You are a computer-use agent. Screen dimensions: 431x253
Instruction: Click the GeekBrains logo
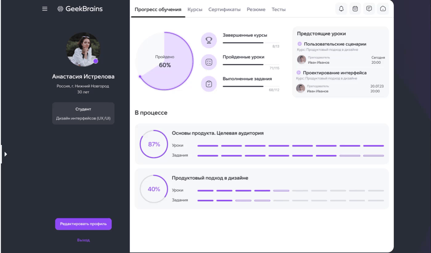click(x=80, y=9)
